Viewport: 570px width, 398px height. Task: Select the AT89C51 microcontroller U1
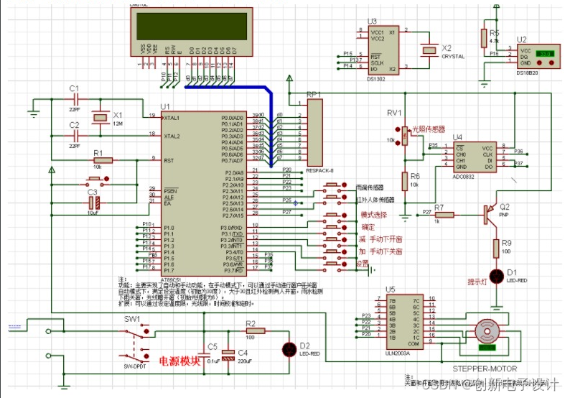click(204, 193)
